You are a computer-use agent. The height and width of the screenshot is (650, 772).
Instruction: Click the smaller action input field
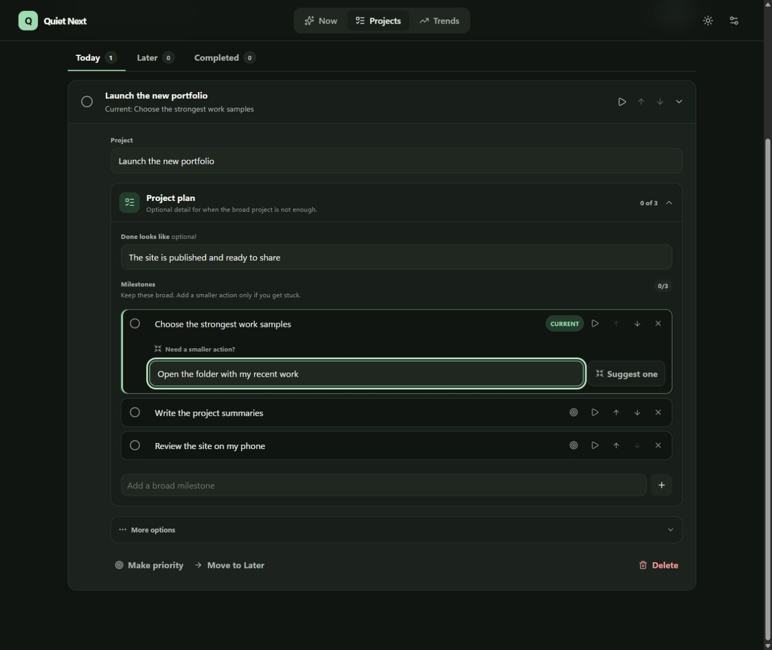366,374
